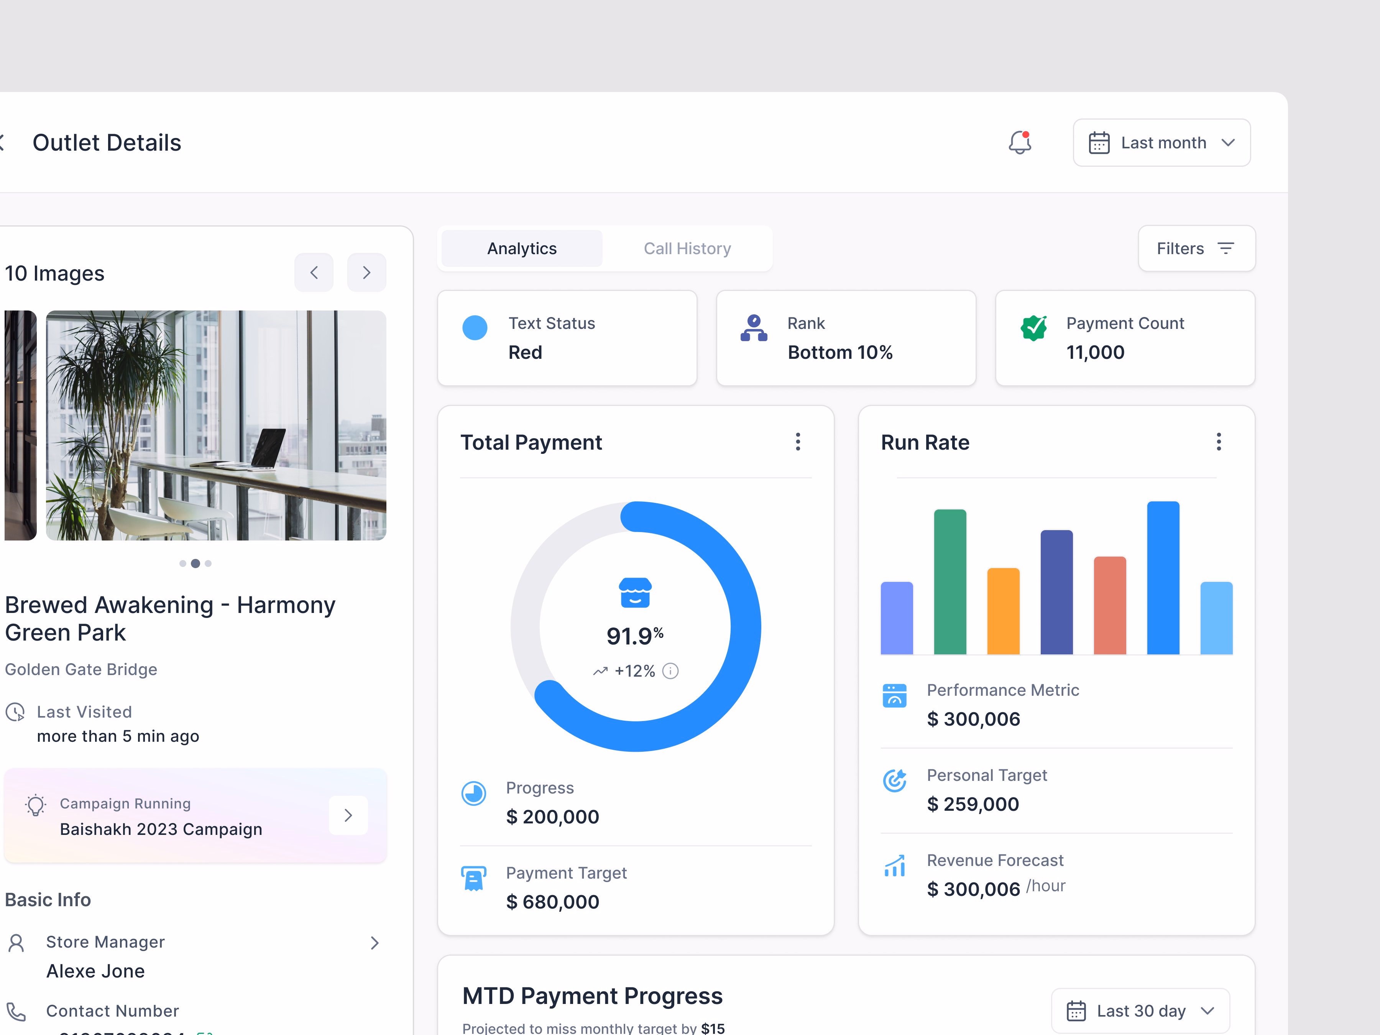This screenshot has height=1035, width=1380.
Task: Click the dark indigo Run Rate bar
Action: click(1056, 592)
